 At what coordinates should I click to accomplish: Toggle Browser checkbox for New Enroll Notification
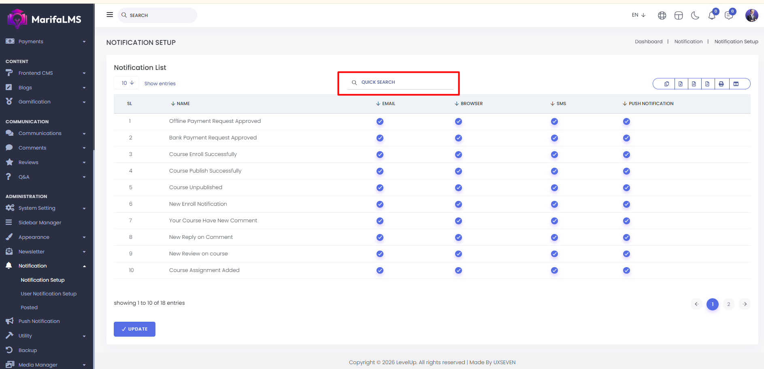(458, 205)
